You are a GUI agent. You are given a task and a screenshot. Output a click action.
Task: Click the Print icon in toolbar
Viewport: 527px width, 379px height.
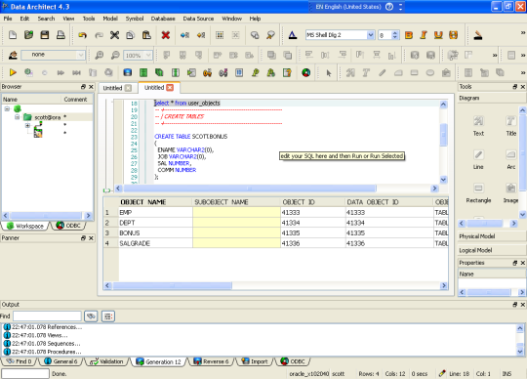(x=61, y=35)
